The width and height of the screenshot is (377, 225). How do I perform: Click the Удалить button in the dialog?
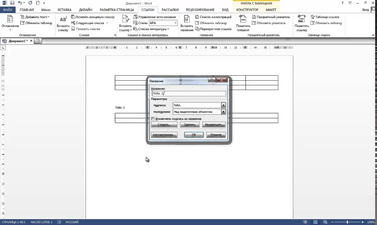190,125
